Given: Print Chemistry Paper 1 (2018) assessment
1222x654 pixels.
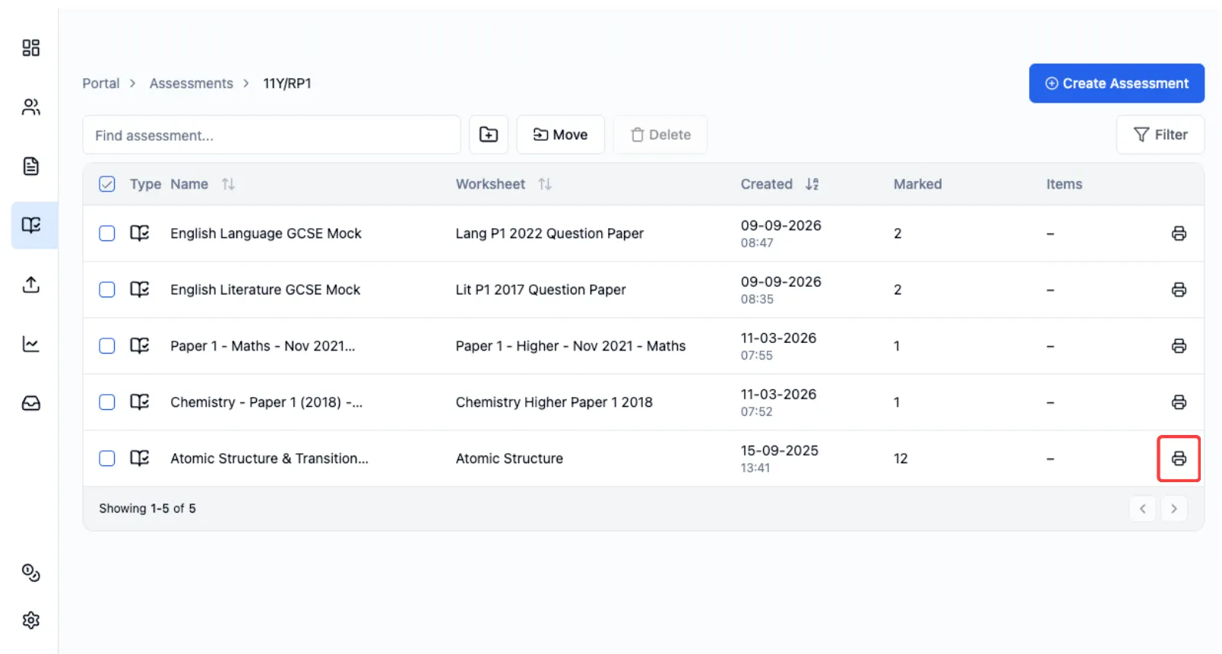Looking at the screenshot, I should pos(1179,402).
